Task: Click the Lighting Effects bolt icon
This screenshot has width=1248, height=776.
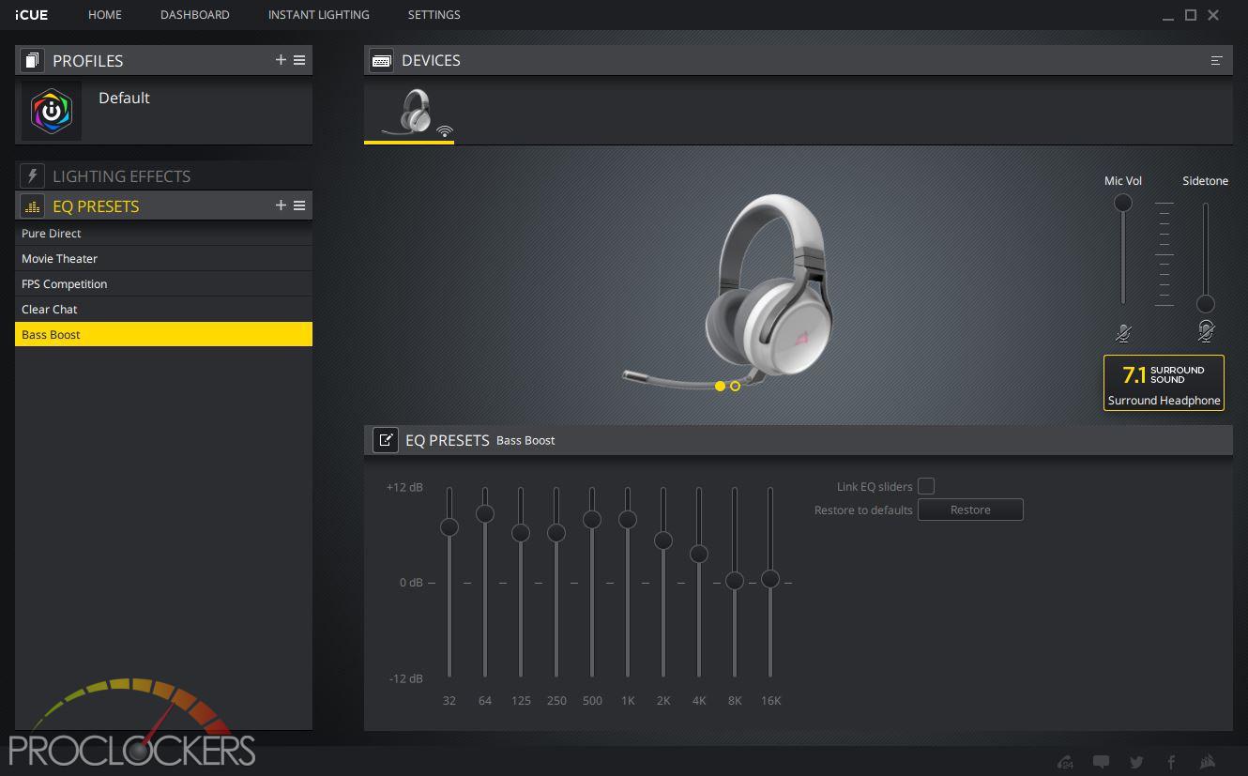Action: 32,176
